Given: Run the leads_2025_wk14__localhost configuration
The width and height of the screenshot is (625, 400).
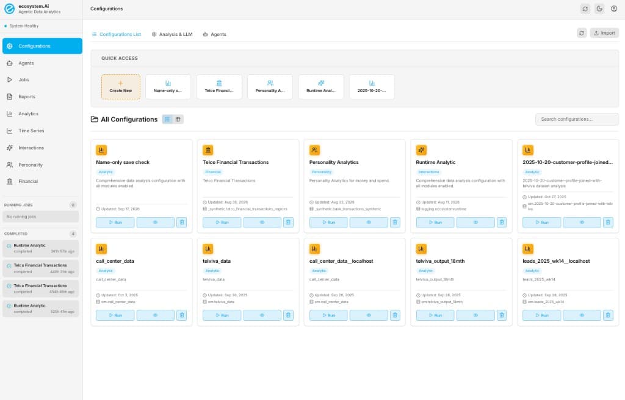Looking at the screenshot, I should point(542,315).
